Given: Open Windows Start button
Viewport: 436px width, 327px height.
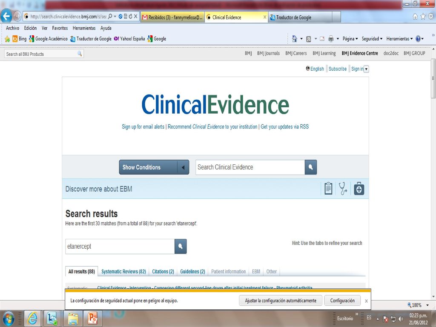Looking at the screenshot, I should point(9,318).
